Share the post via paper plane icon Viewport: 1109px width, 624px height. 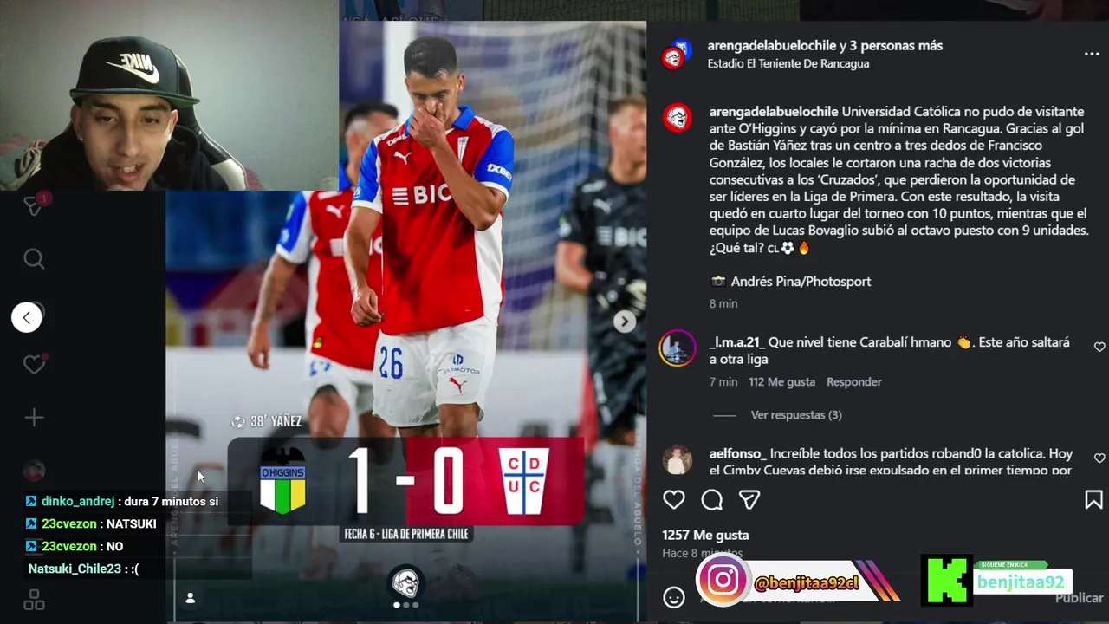tap(749, 499)
